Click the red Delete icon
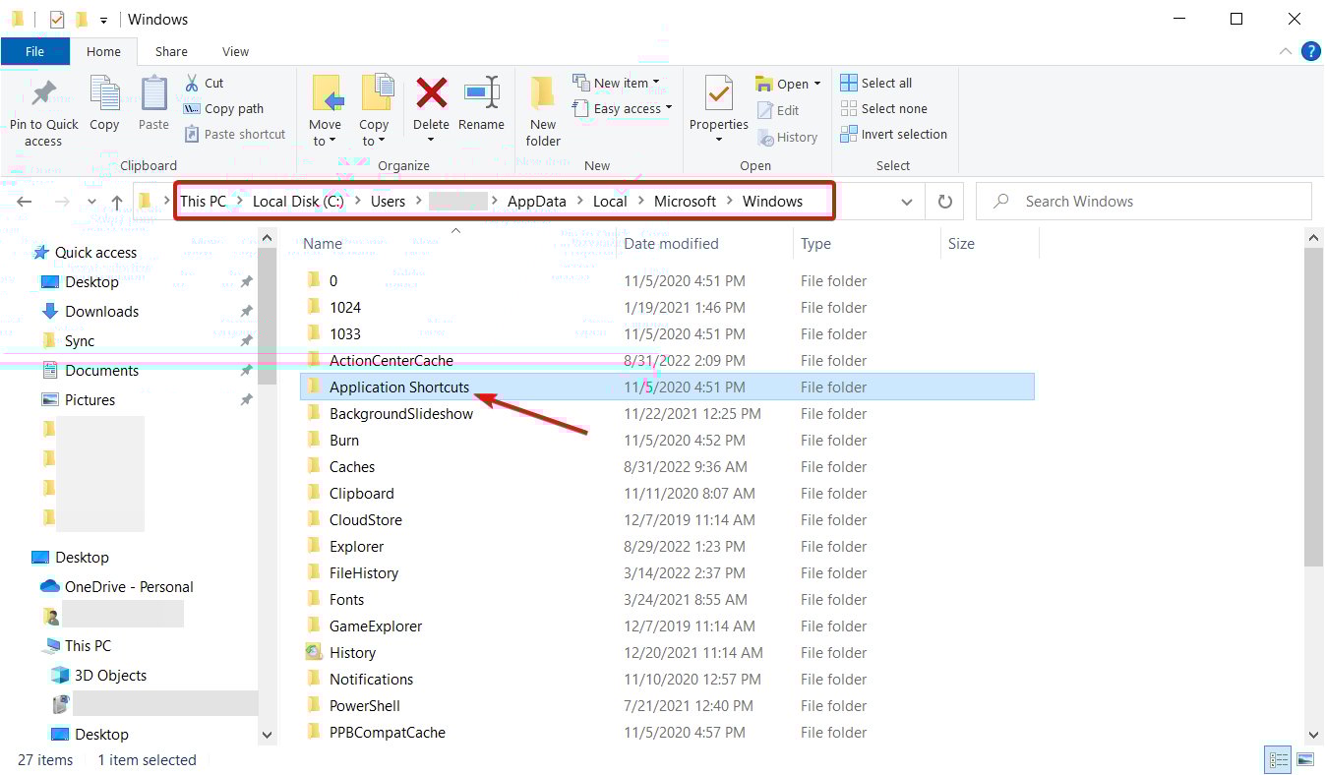 pos(431,92)
